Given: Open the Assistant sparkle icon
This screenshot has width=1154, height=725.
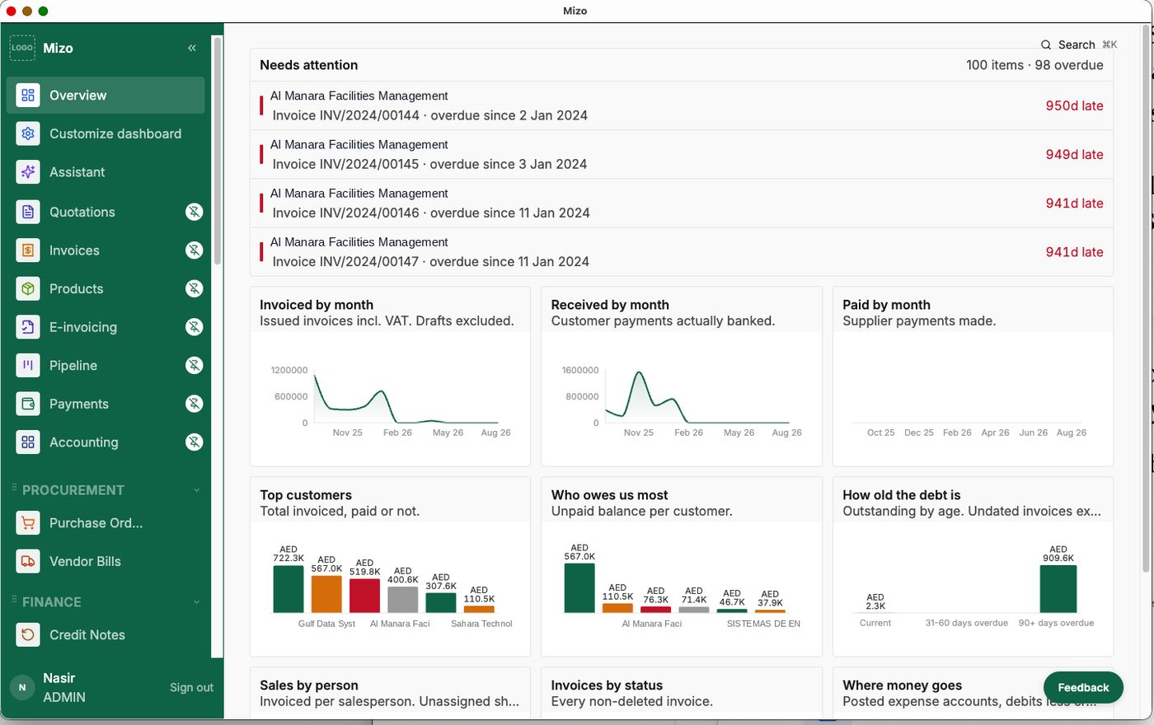Looking at the screenshot, I should point(28,172).
